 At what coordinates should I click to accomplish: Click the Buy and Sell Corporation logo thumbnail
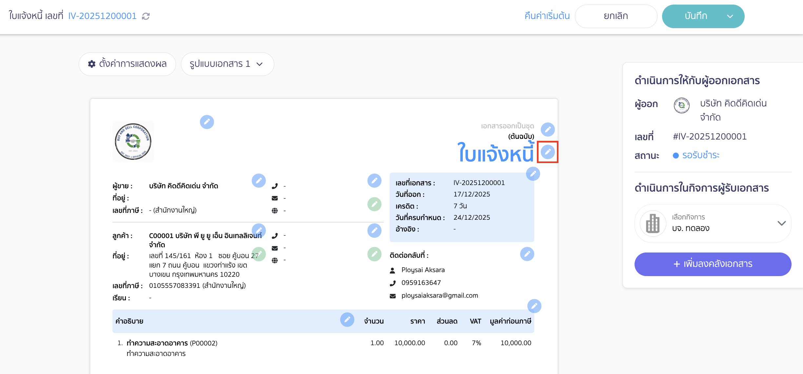[x=133, y=141]
